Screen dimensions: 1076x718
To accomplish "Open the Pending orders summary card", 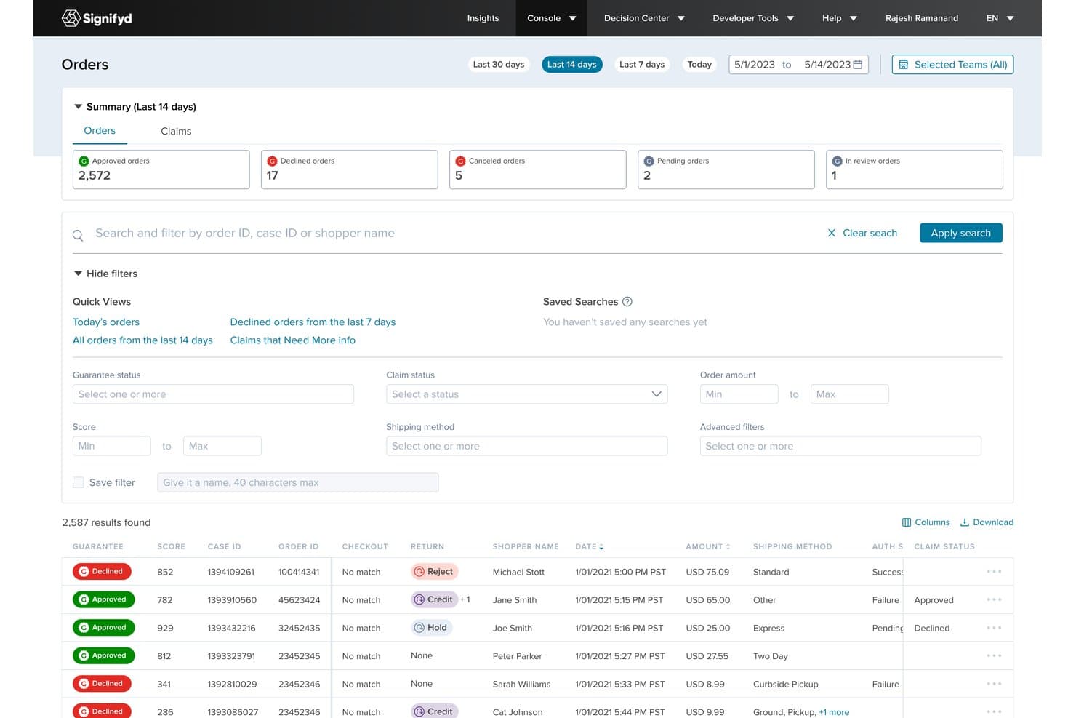I will tap(726, 169).
